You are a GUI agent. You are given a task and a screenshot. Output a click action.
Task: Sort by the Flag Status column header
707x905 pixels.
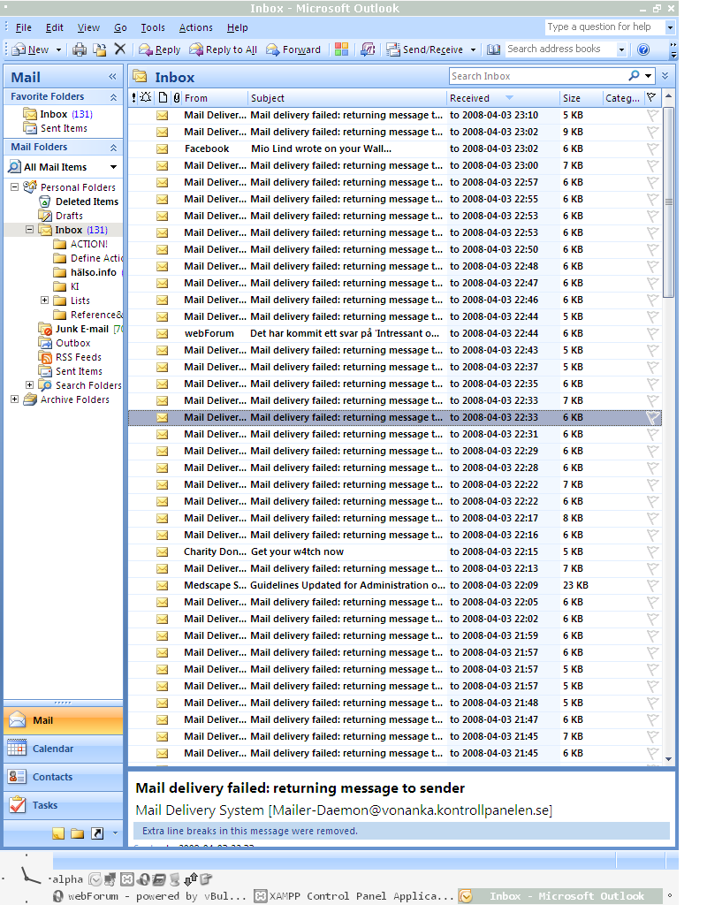[x=651, y=97]
